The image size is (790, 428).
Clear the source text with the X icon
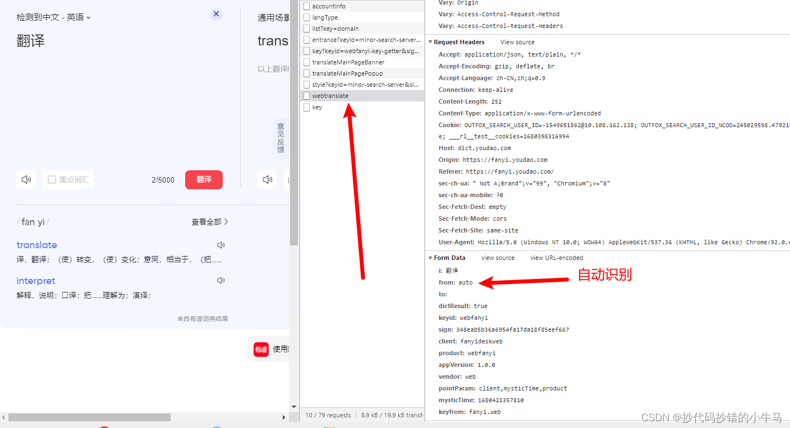click(x=217, y=14)
